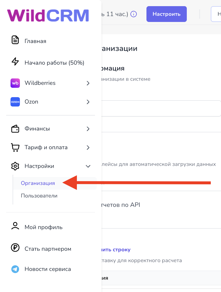Click the person icon for Мой профиль

click(x=15, y=226)
